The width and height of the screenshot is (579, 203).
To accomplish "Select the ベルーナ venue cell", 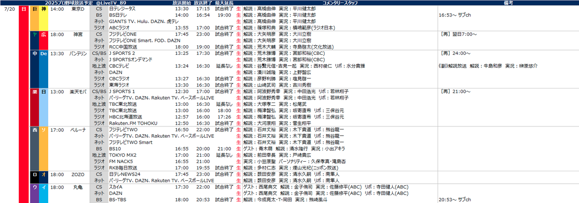I will coord(78,129).
